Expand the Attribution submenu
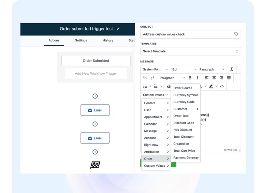The height and width of the screenshot is (193, 262). 156,152
